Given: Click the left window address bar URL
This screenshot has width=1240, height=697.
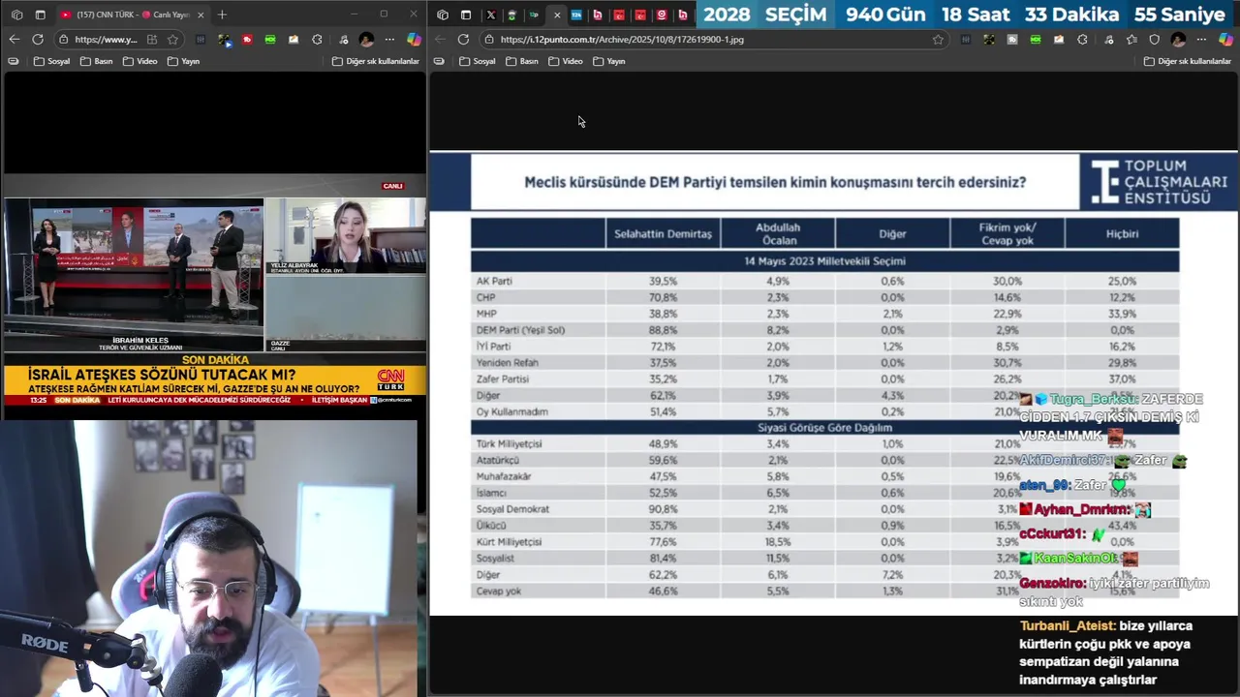Looking at the screenshot, I should click(106, 40).
